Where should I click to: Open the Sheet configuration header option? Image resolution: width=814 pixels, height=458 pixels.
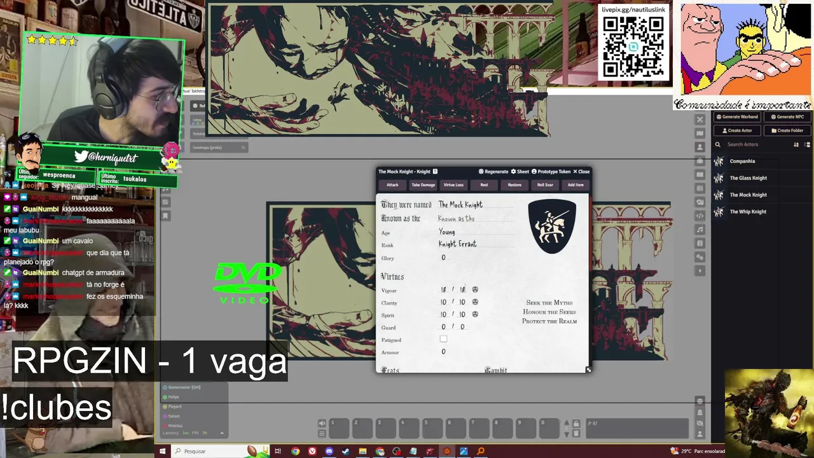pos(520,171)
